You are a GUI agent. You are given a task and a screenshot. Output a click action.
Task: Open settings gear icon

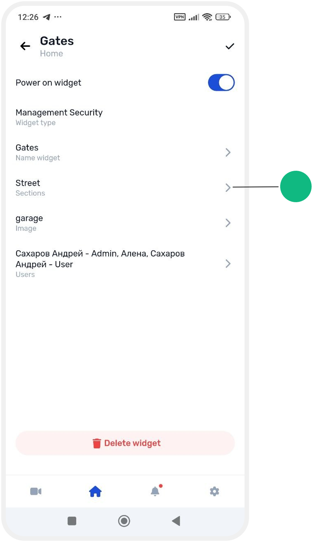[214, 491]
